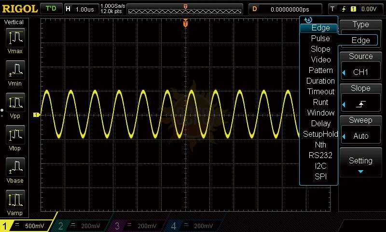Choose Slope trigger type
Image resolution: width=386 pixels, height=232 pixels.
click(x=320, y=49)
